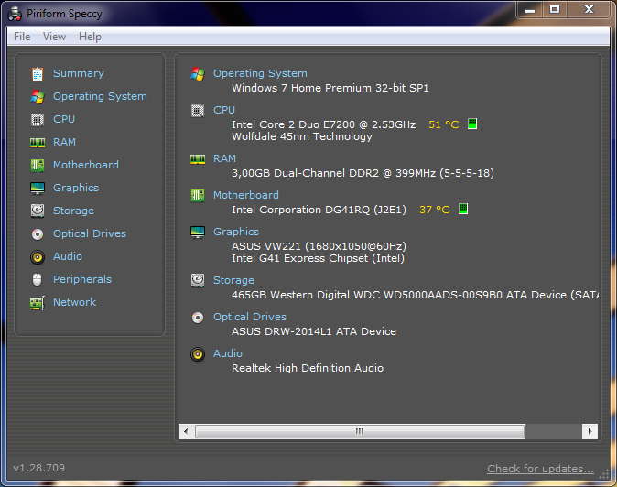Click the 51 °C CPU temperature value
Viewport: 617px width, 487px height.
point(444,124)
